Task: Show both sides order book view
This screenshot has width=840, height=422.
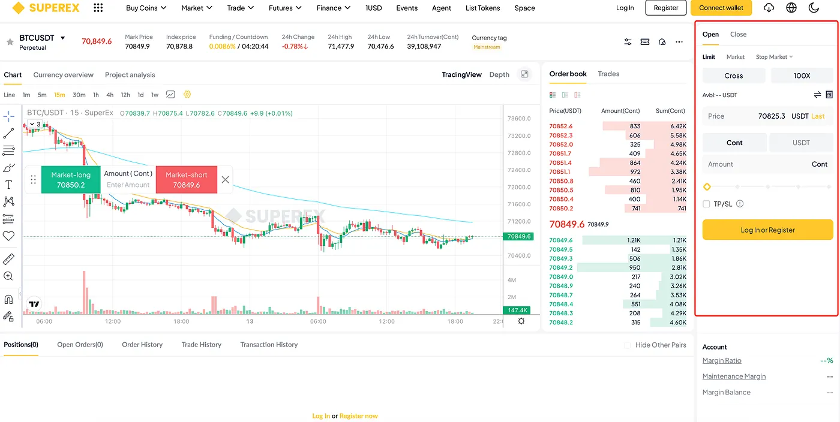Action: click(553, 95)
